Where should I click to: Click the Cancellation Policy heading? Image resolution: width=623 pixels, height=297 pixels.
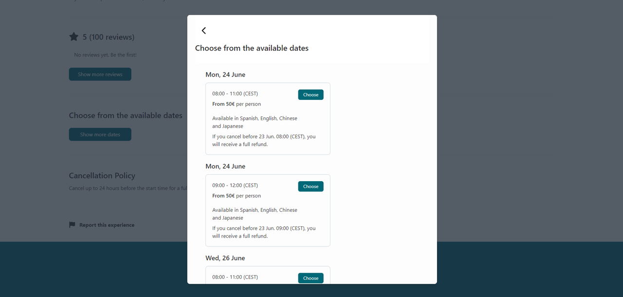pos(102,176)
